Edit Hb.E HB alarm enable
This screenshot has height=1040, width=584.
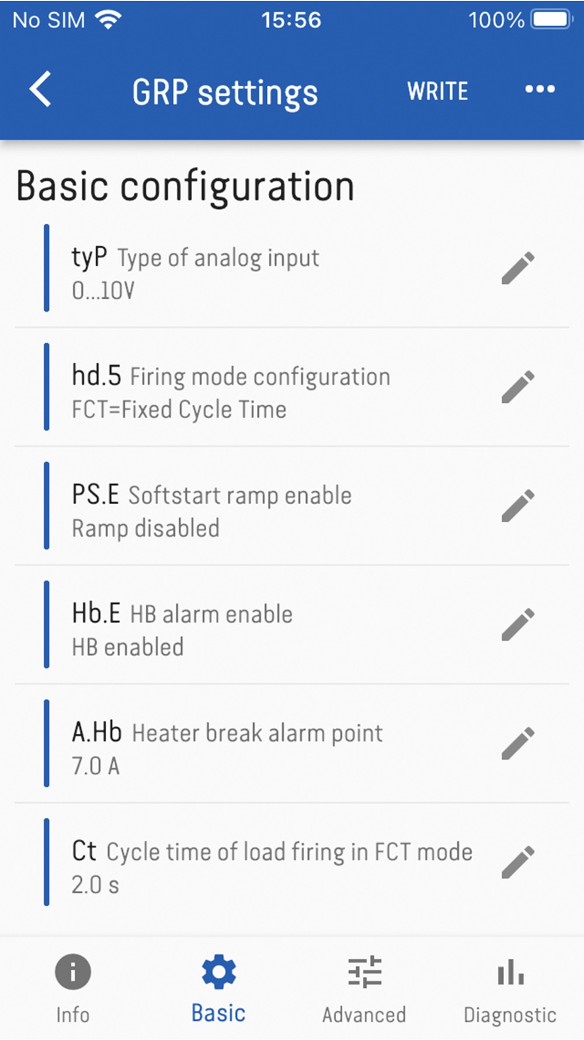(x=517, y=625)
